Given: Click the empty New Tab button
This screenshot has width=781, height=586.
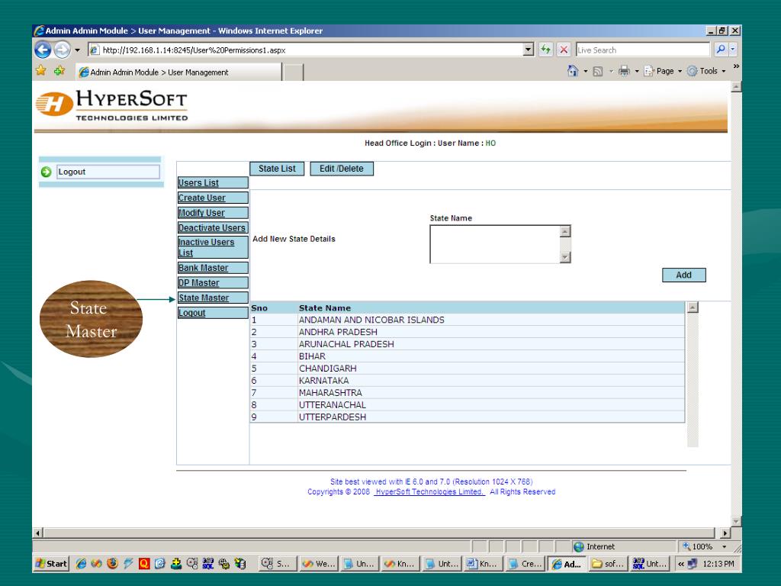Looking at the screenshot, I should (294, 72).
